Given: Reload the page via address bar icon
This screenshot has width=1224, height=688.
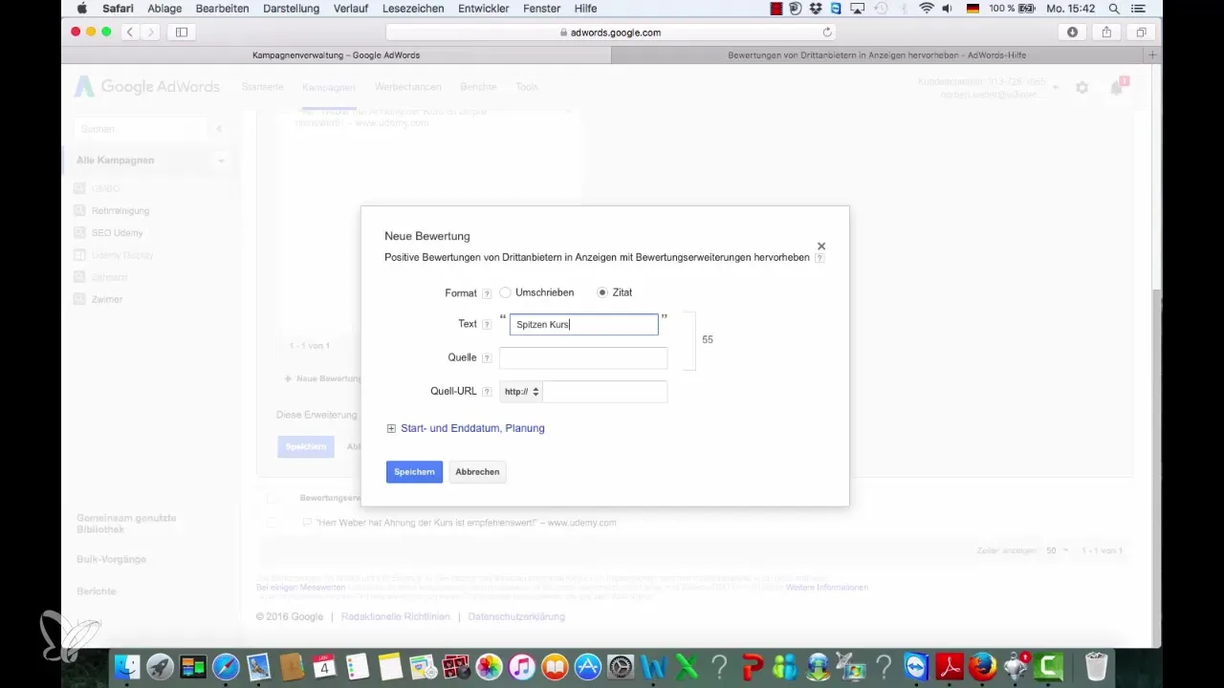Looking at the screenshot, I should tap(827, 32).
